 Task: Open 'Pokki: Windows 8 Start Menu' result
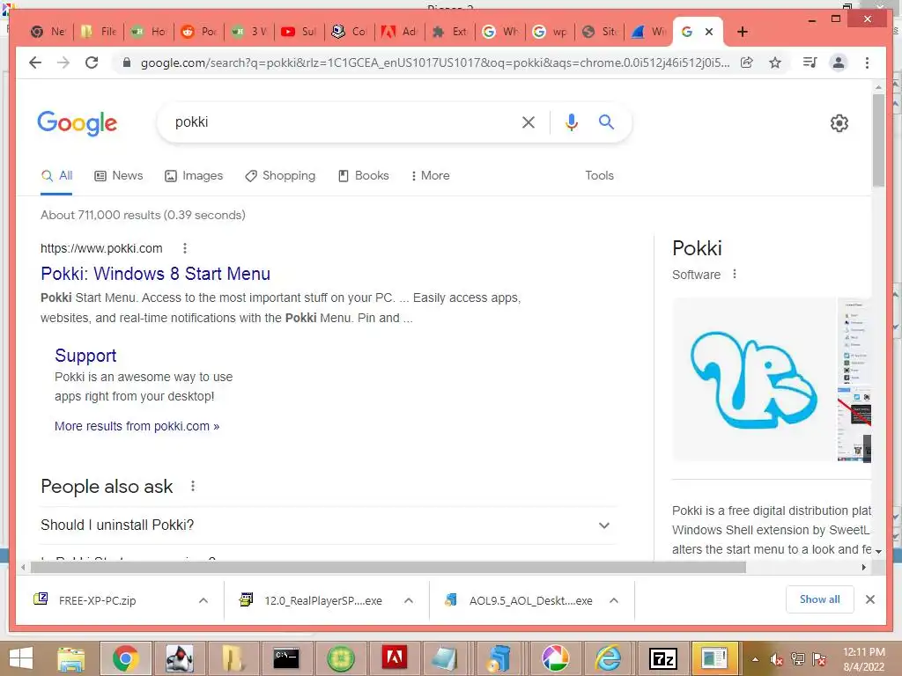pyautogui.click(x=155, y=274)
